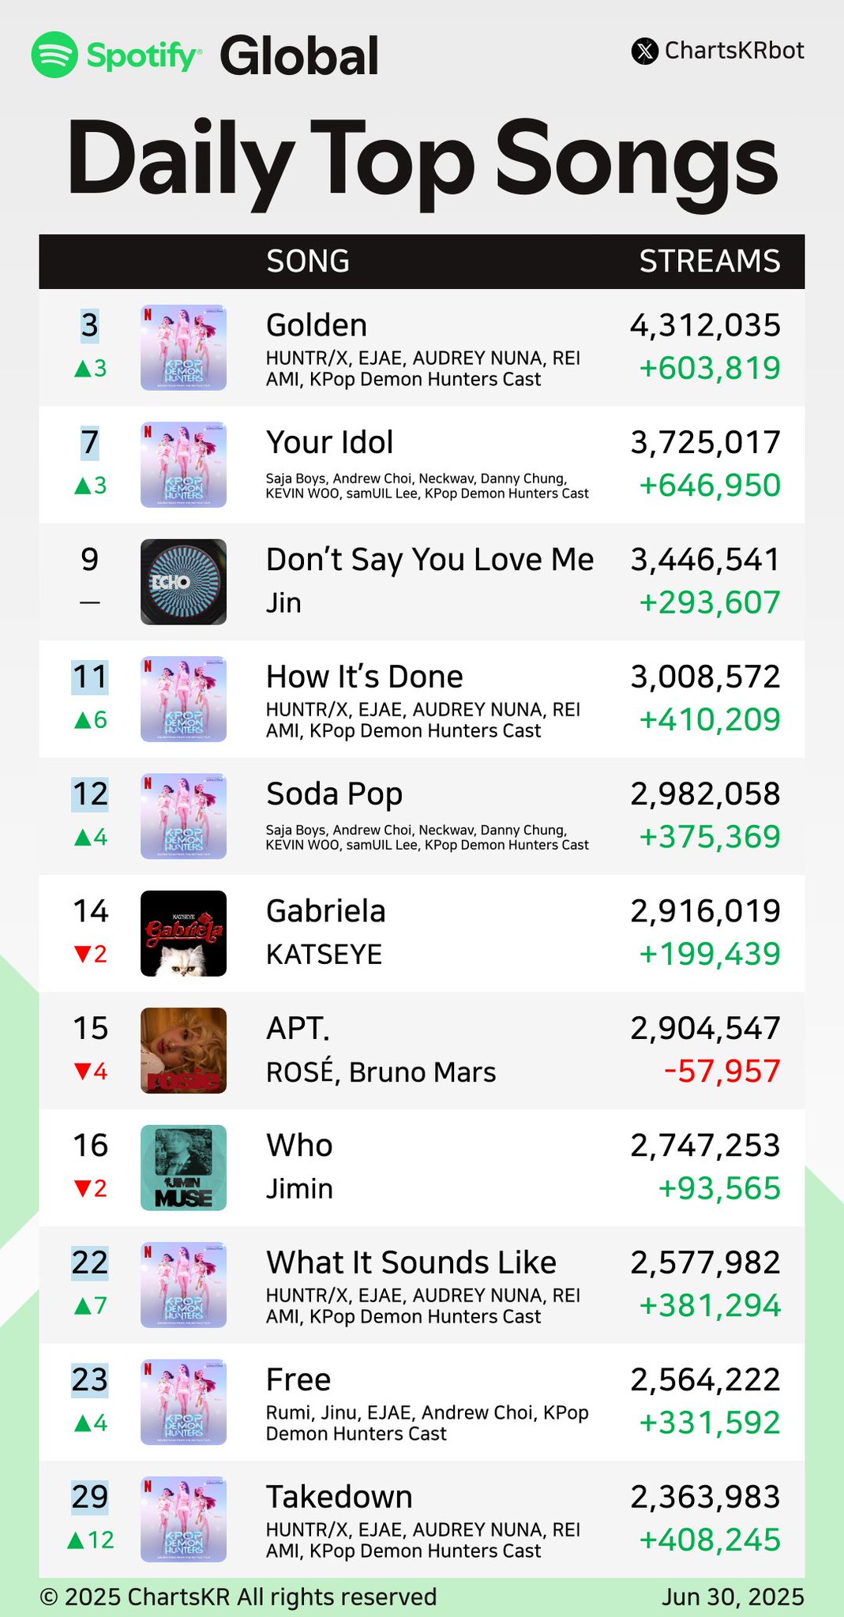Click the green up arrow under rank 3
This screenshot has height=1617, width=844.
(x=83, y=369)
